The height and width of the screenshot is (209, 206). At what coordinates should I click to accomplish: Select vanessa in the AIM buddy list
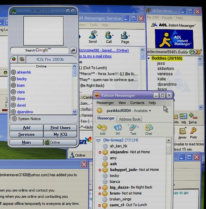coord(165,74)
